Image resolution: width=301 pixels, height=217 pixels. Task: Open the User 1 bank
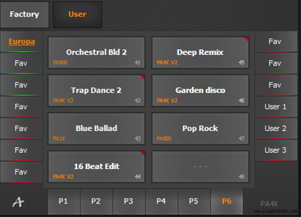tap(276, 107)
